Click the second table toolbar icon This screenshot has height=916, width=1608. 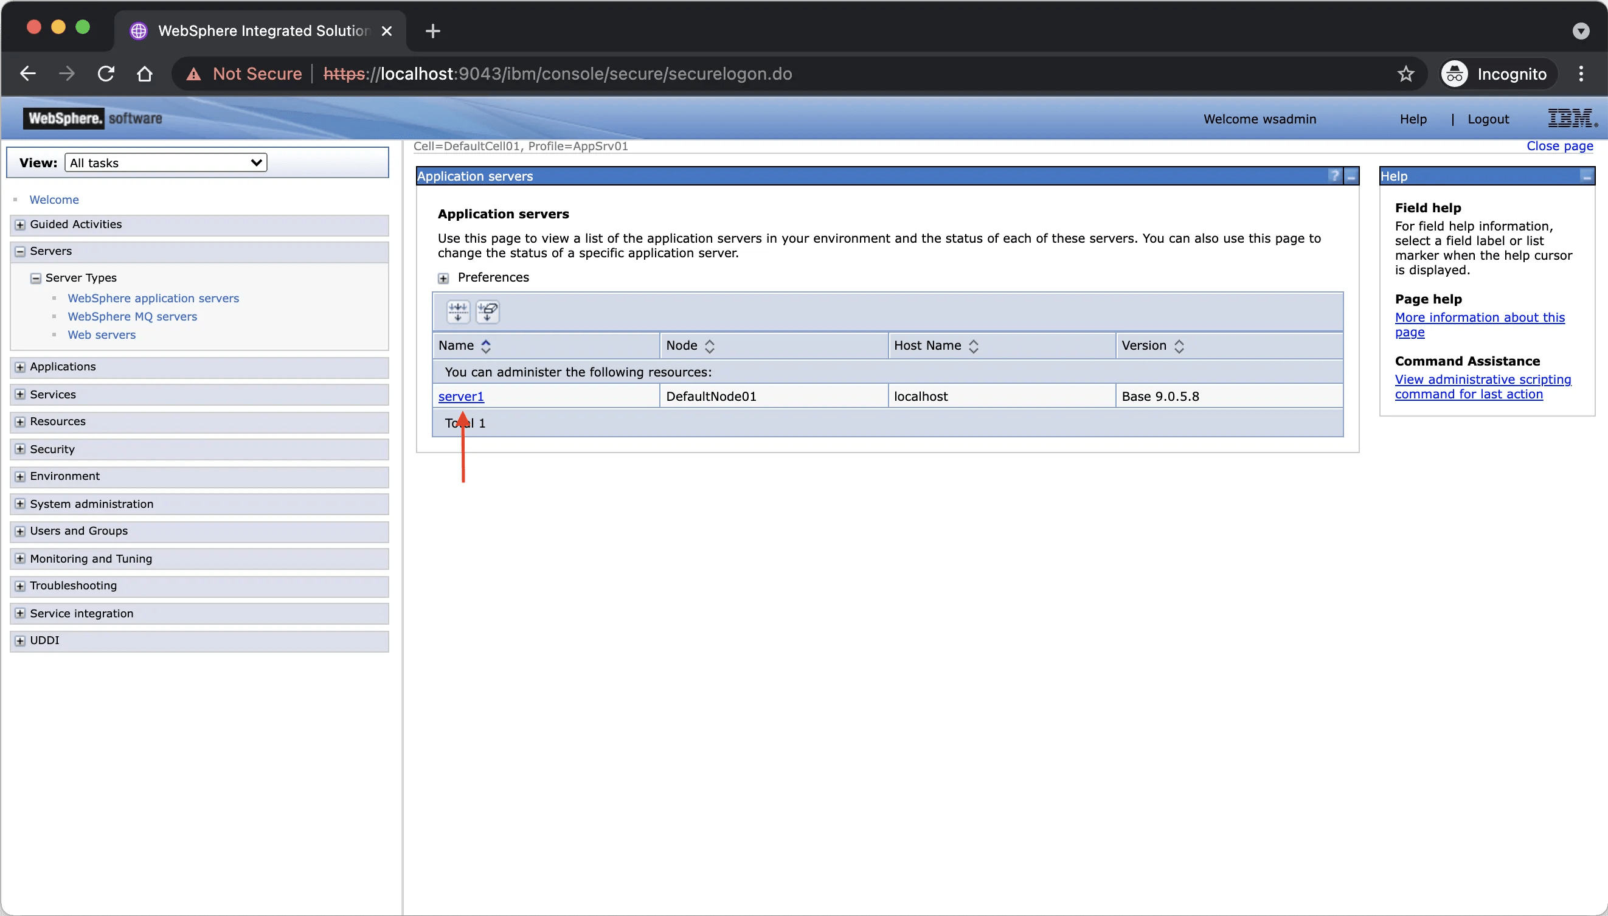487,311
